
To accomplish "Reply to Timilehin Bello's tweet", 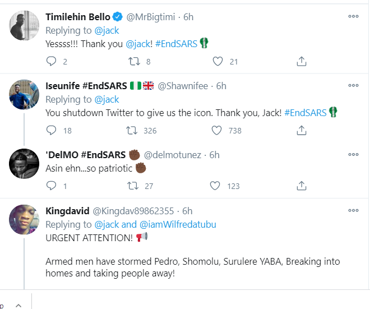I will [x=51, y=61].
